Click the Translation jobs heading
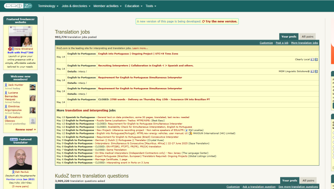Image resolution: width=334 pixels, height=189 pixels. coord(72,32)
